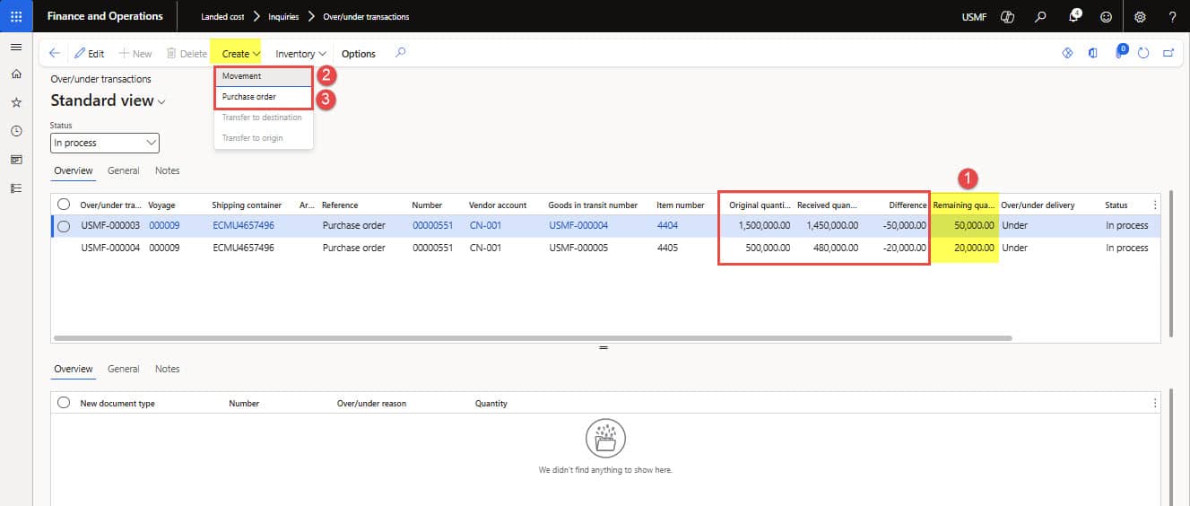Expand the Inventory menu dropdown
This screenshot has width=1190, height=506.
[300, 54]
